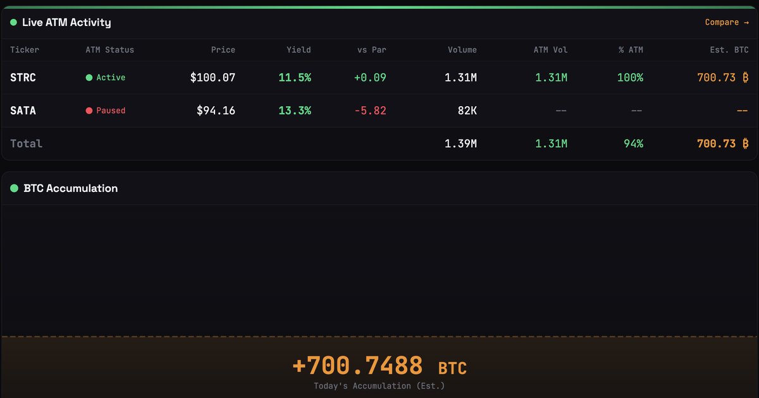Click STRC green Active status dot

click(89, 78)
